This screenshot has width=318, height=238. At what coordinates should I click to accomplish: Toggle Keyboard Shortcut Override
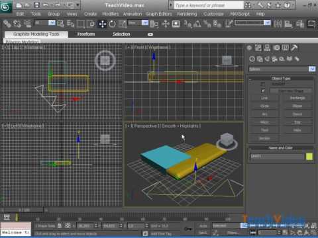(176, 24)
